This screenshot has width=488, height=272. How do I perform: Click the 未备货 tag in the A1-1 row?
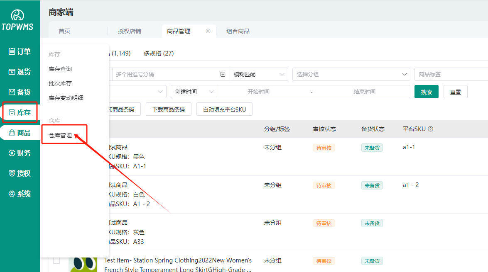click(x=372, y=148)
